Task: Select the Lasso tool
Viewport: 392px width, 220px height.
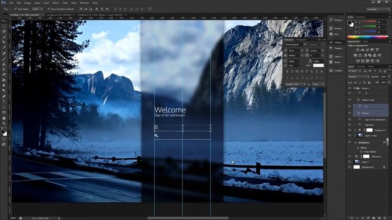Action: coord(4,31)
